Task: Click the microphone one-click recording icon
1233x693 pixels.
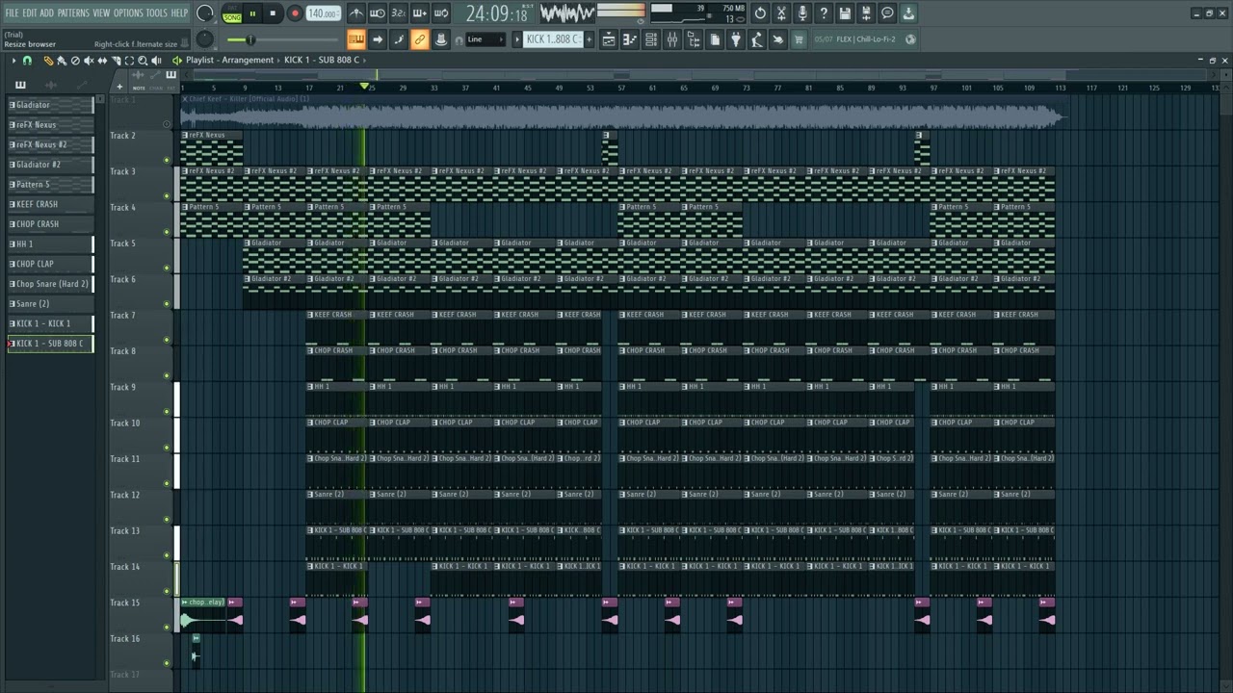Action: coord(802,13)
